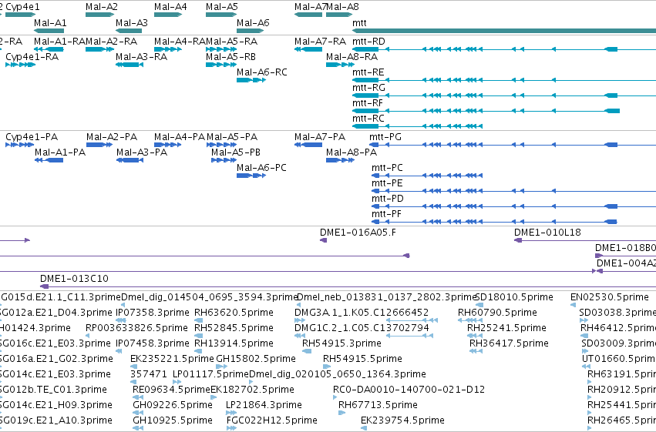This screenshot has height=432, width=656.
Task: Click transcript Mal-A6-RC
Action: coord(251,80)
